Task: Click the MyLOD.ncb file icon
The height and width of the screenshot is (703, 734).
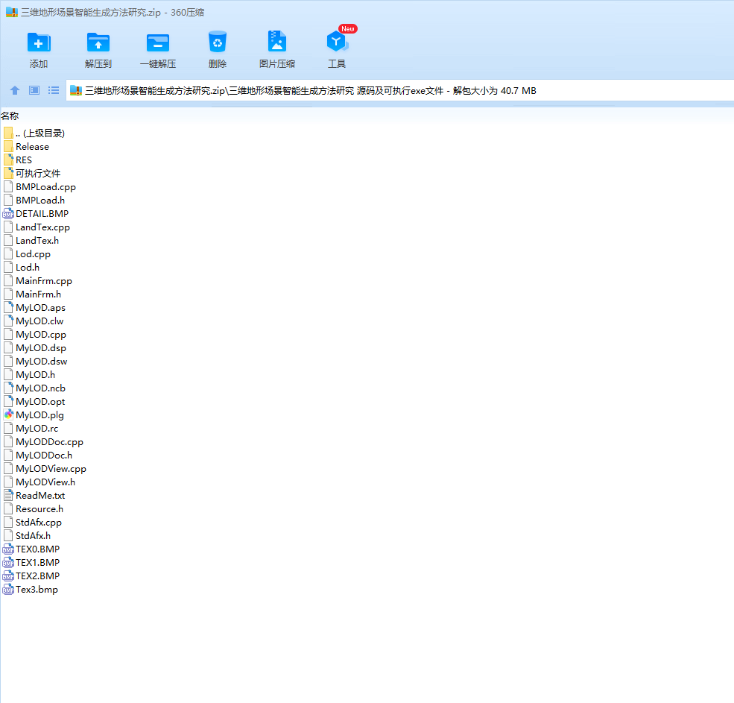Action: click(8, 388)
